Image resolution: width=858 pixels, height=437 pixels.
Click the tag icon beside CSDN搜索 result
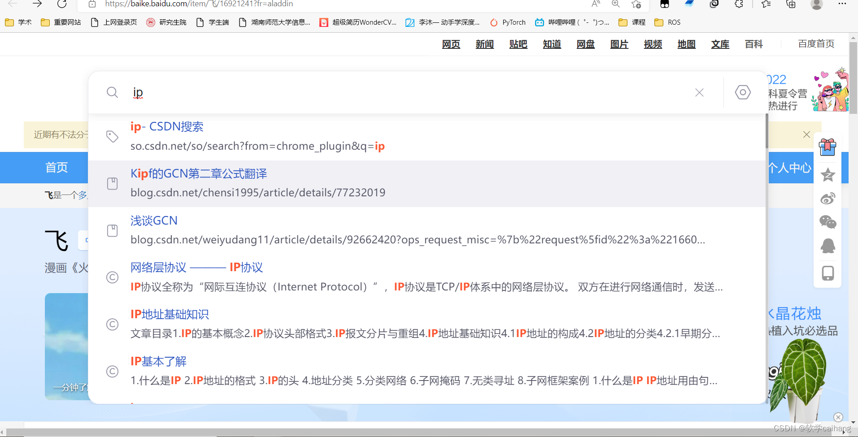pos(112,136)
